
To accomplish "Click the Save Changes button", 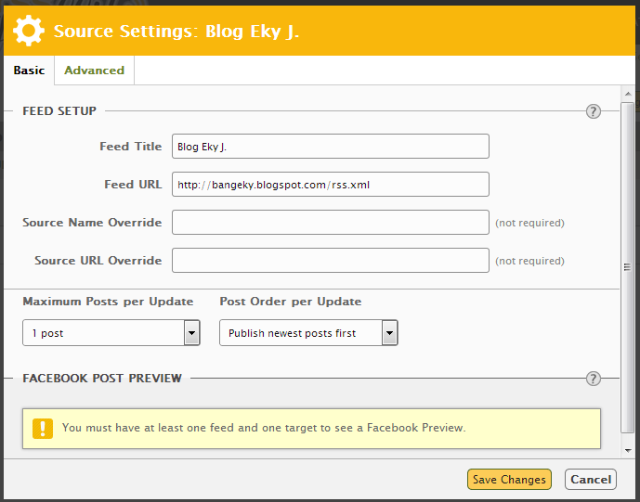I will (x=509, y=479).
